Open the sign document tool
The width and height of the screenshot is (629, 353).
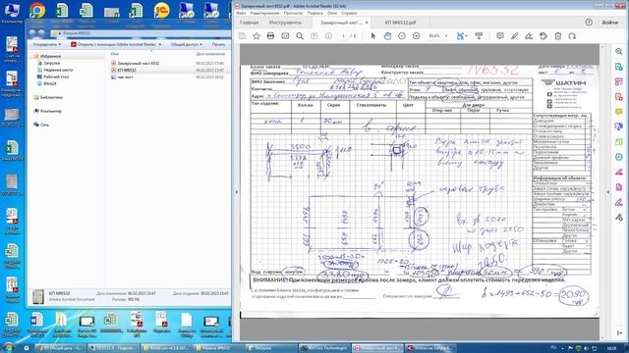point(529,36)
